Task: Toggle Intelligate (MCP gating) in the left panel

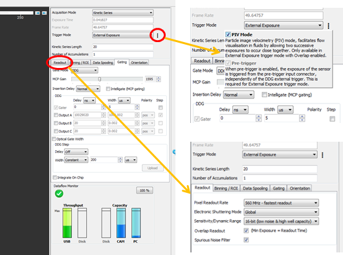Action: 108,89
